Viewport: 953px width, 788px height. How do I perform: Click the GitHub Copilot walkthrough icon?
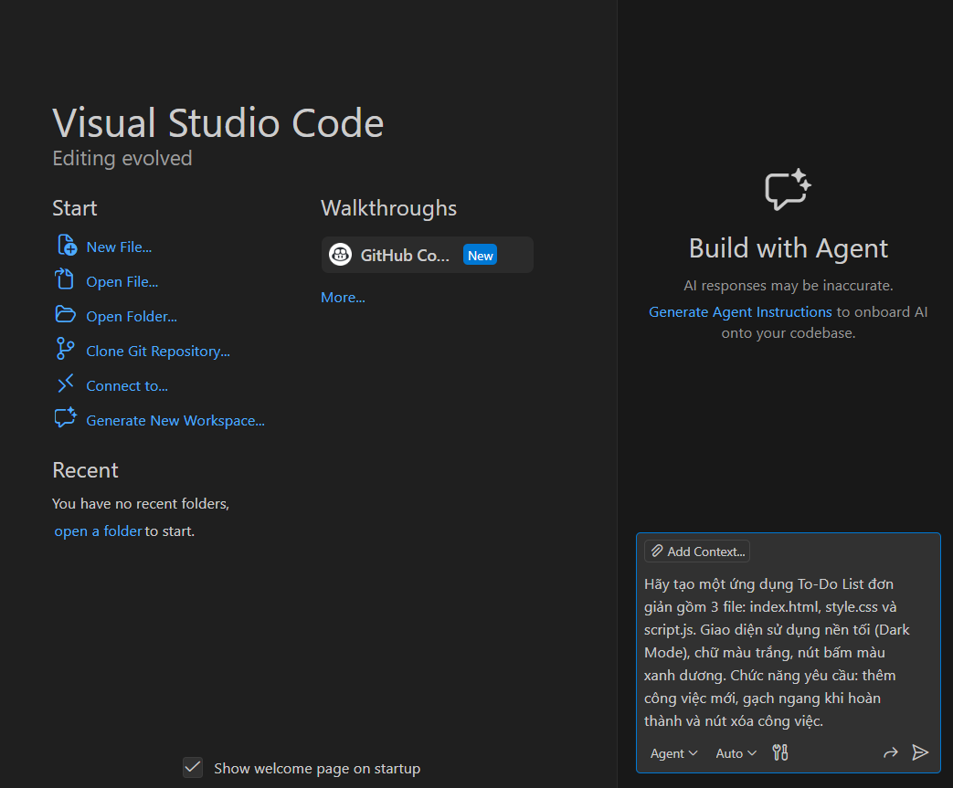340,254
